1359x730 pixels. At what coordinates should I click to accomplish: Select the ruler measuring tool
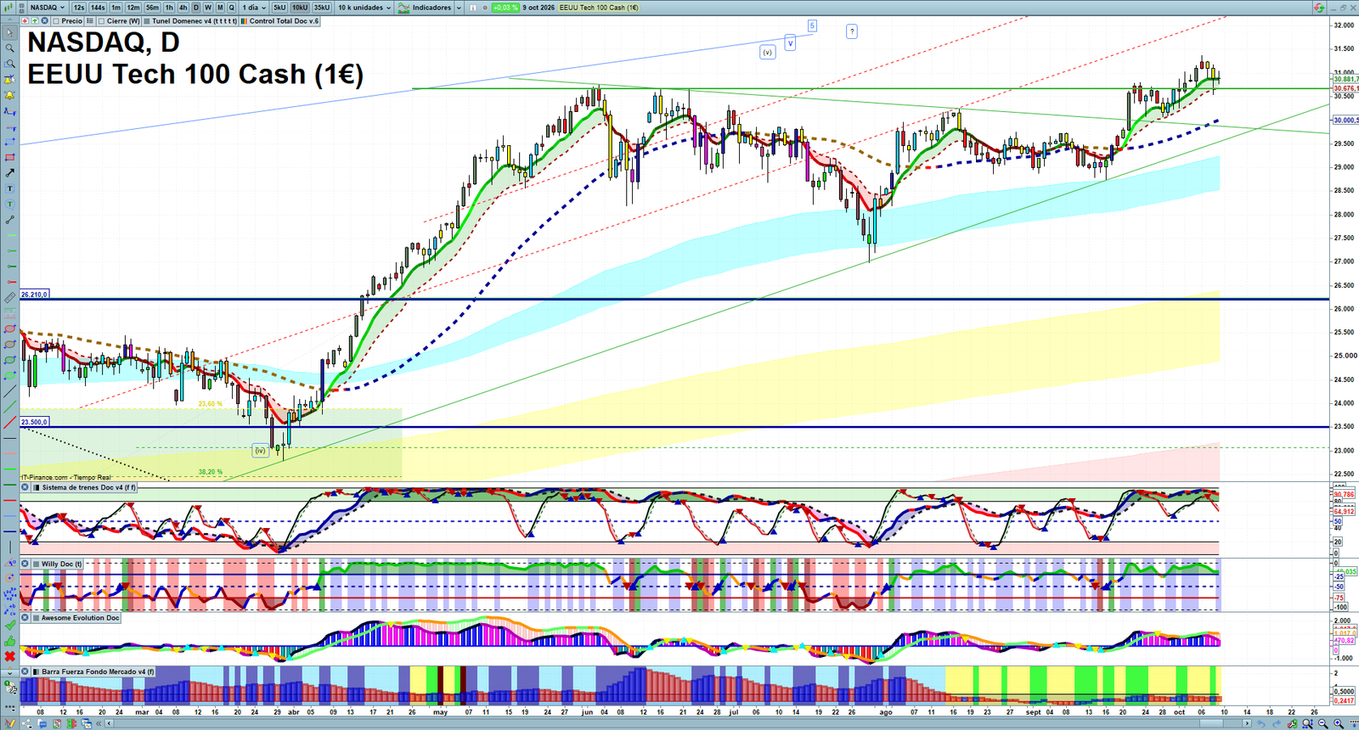pyautogui.click(x=9, y=298)
